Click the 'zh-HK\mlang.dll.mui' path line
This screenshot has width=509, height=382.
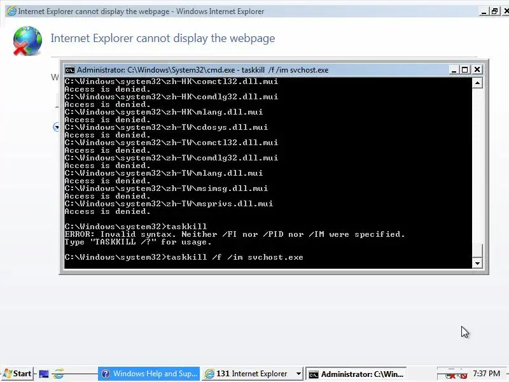click(x=164, y=112)
